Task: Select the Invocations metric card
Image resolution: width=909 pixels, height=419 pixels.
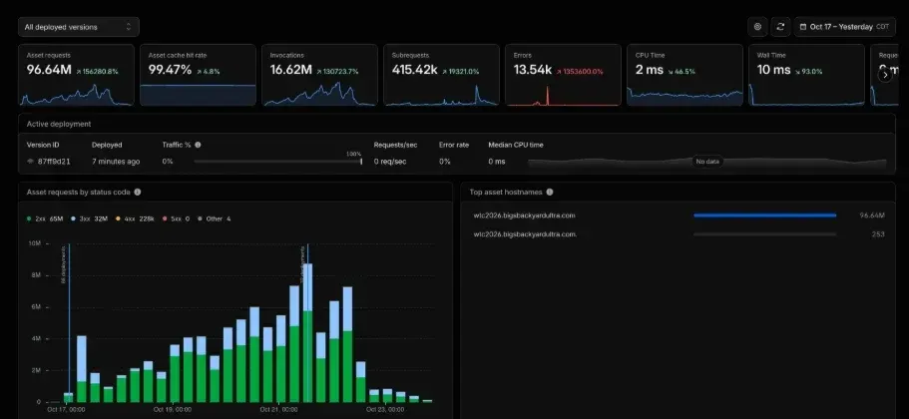Action: click(319, 75)
